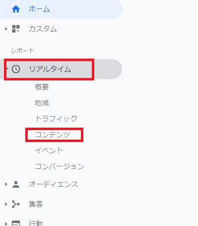Expand the 行動 section arrow
198x226 pixels.
coord(6,224)
